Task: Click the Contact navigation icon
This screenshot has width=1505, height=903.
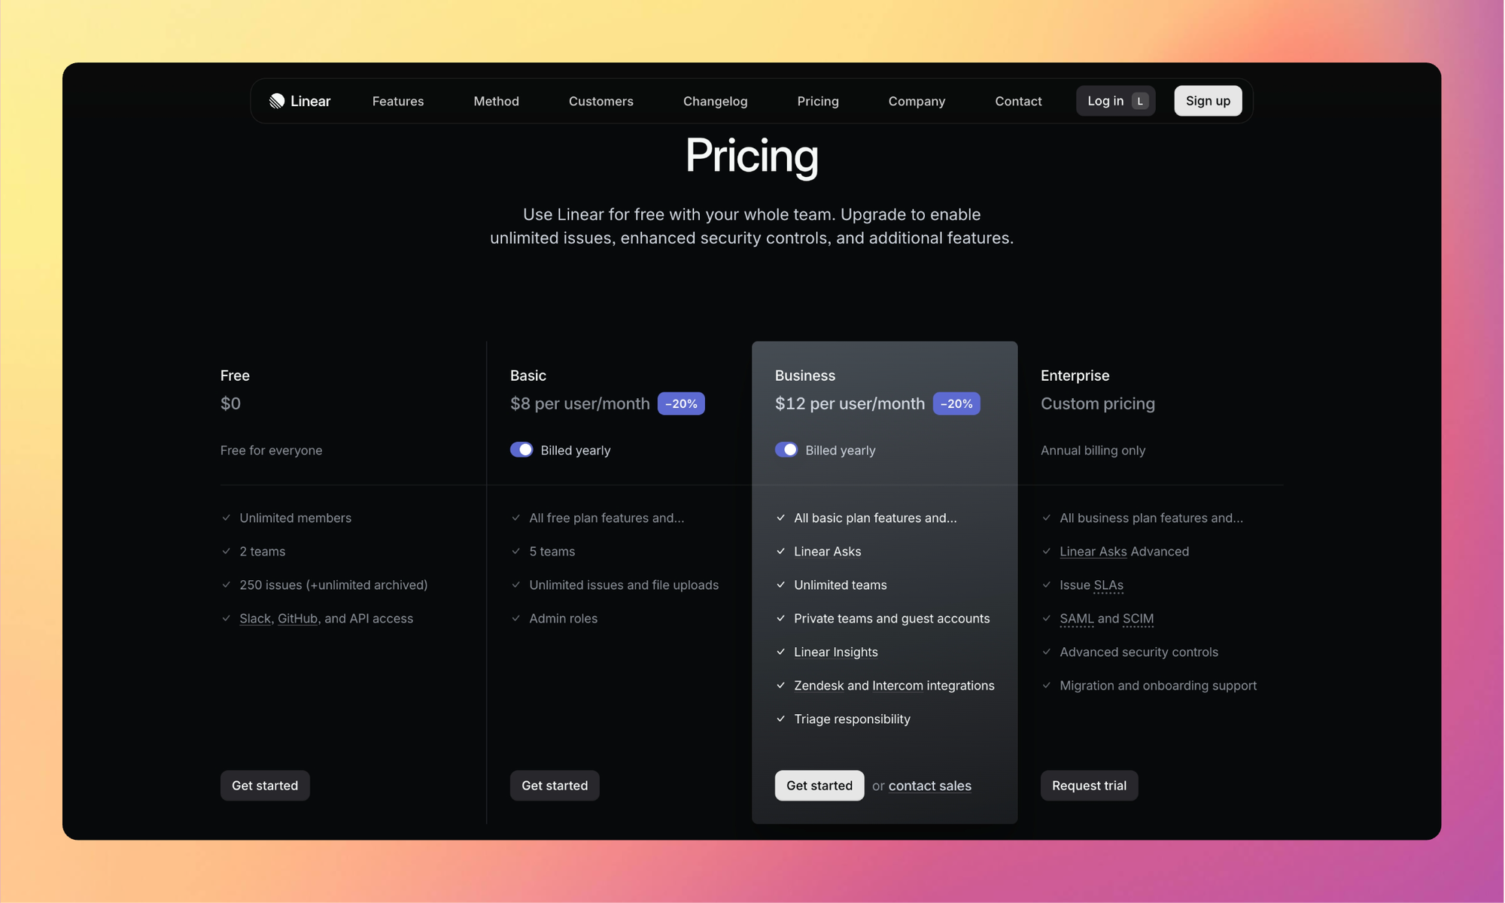Action: pos(1018,100)
